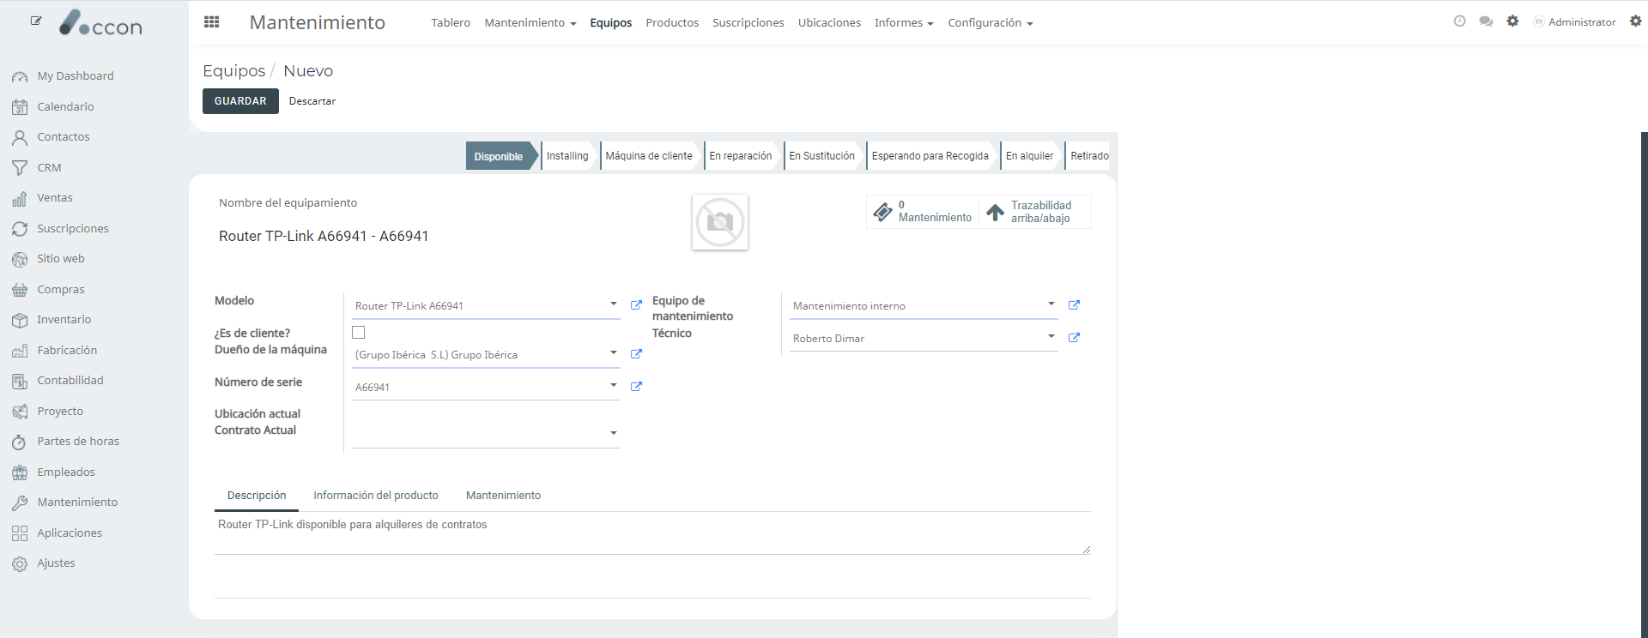Go to Contactos in sidebar
Viewport: 1648px width, 638px height.
tap(64, 137)
